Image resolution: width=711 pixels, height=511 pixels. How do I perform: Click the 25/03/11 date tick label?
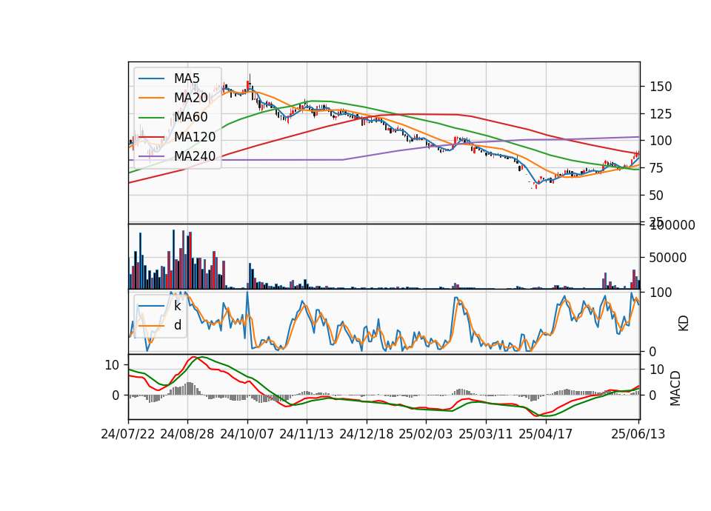(x=486, y=434)
